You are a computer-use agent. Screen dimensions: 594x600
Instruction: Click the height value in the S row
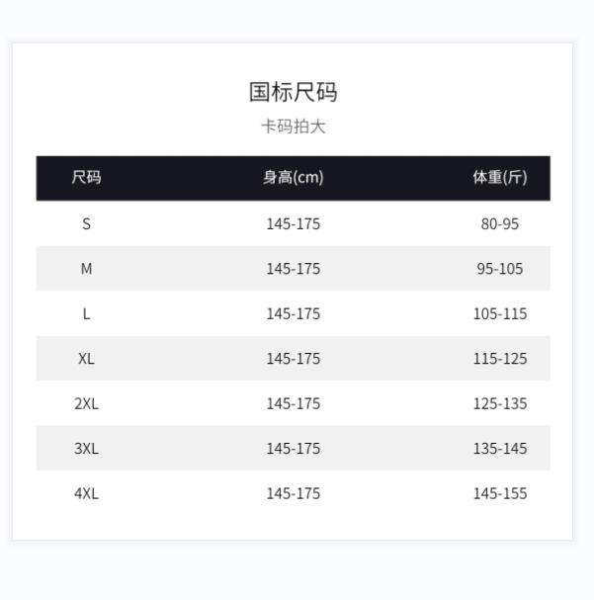293,224
